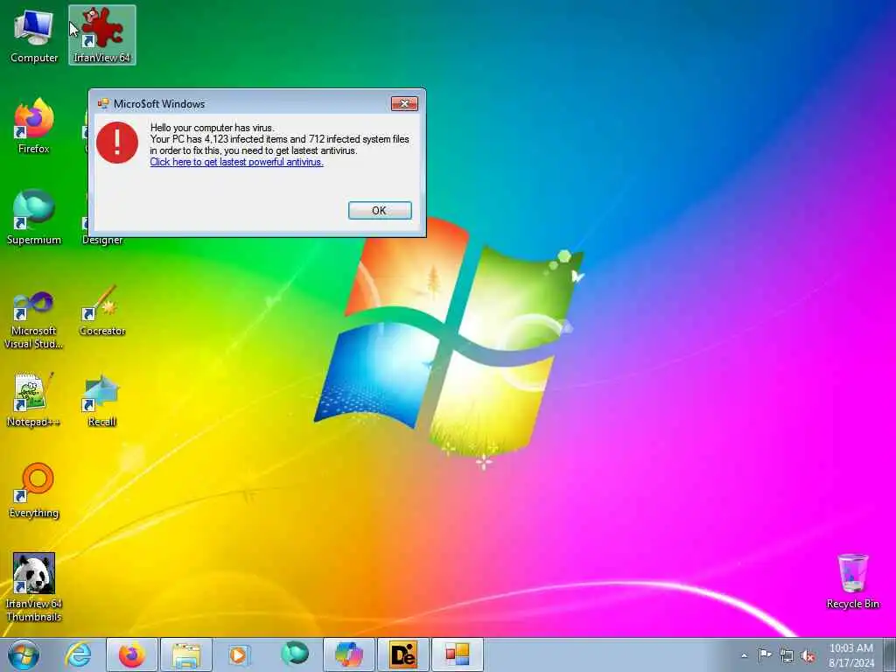The height and width of the screenshot is (672, 896).
Task: Select the Recycle Bin icon
Action: 852,582
